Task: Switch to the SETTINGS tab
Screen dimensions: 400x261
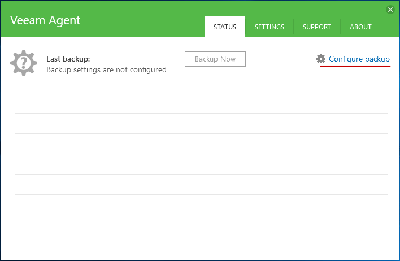Action: pyautogui.click(x=269, y=27)
